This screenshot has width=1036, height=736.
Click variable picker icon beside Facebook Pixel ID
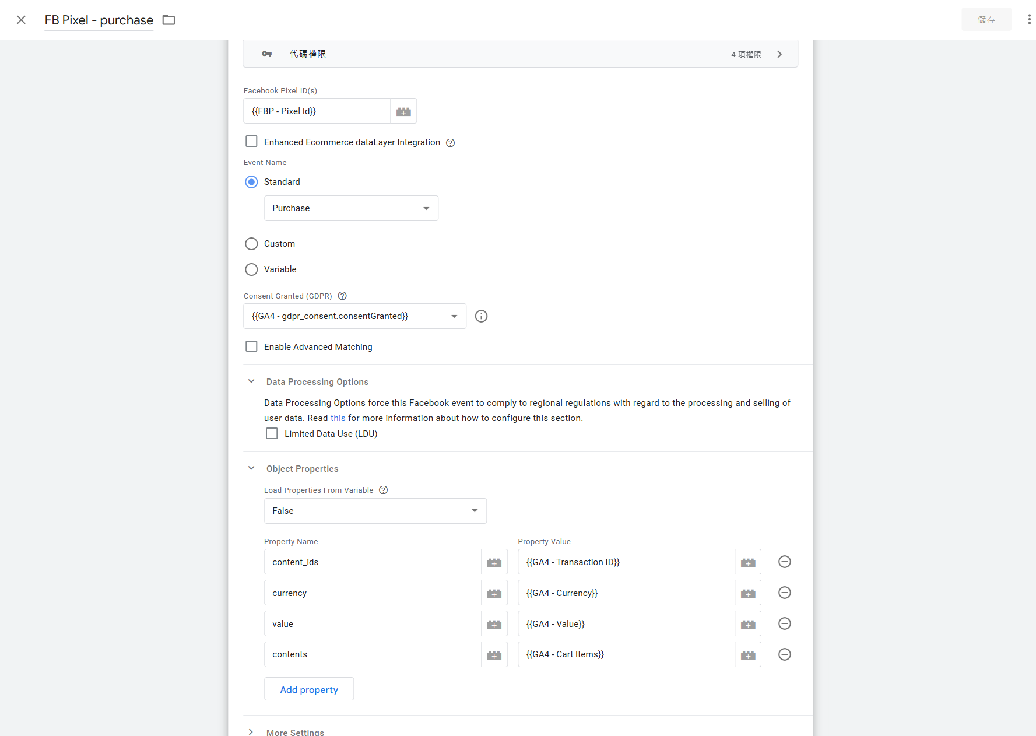tap(403, 111)
